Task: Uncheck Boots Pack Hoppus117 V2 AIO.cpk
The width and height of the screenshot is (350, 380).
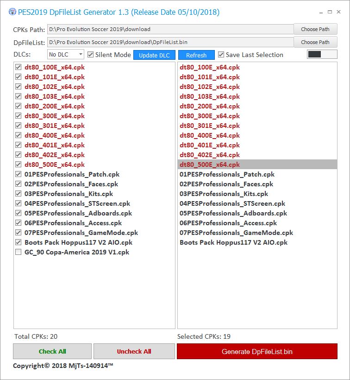Action: (x=19, y=242)
